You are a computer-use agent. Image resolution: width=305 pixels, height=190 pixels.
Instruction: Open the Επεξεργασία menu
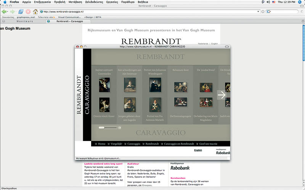pos(42,2)
